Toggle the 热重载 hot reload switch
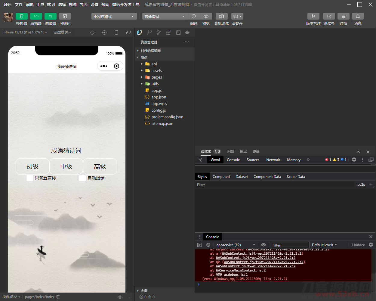This screenshot has height=301, width=376. pyautogui.click(x=62, y=32)
